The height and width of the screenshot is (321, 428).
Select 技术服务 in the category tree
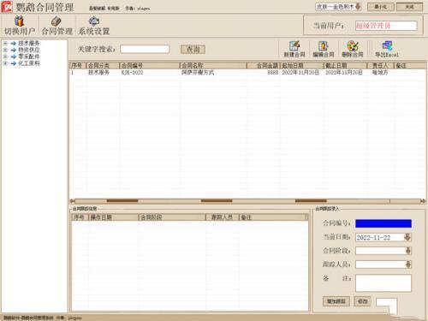click(x=29, y=44)
